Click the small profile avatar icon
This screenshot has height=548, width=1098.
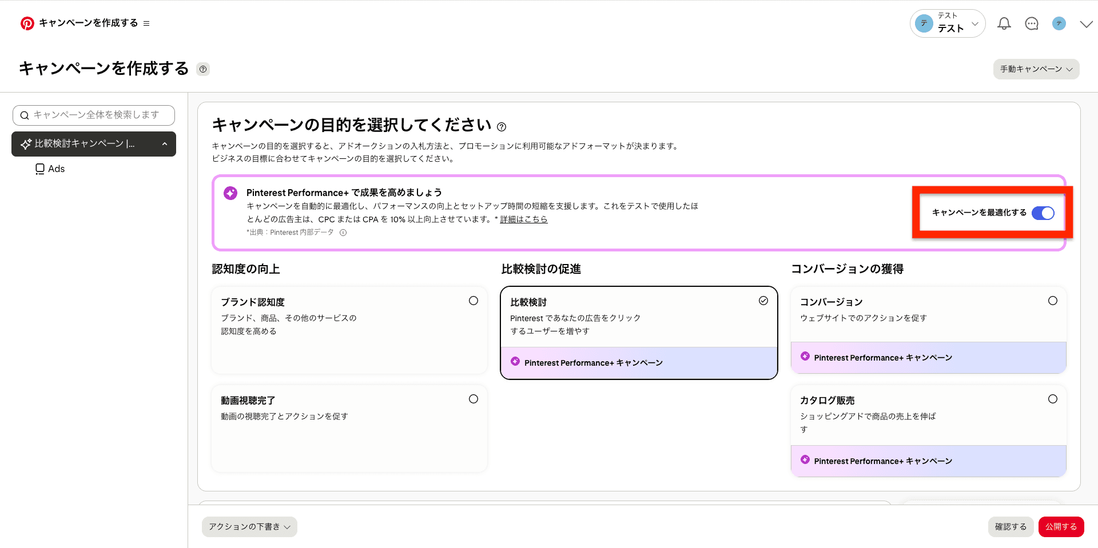pos(1059,23)
